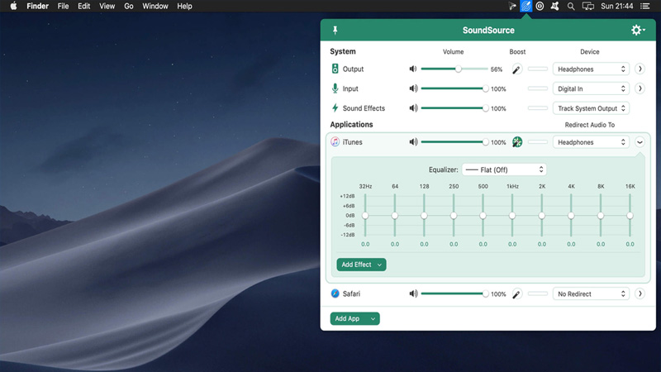The width and height of the screenshot is (661, 372).
Task: Open Notification Center list icon
Action: (x=645, y=6)
